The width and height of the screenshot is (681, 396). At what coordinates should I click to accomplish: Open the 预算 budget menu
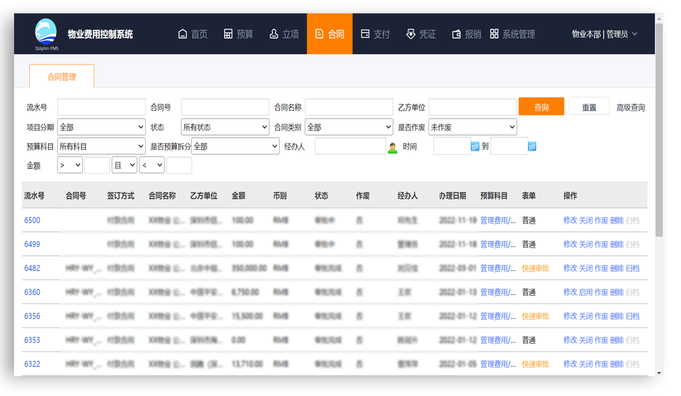(x=238, y=34)
